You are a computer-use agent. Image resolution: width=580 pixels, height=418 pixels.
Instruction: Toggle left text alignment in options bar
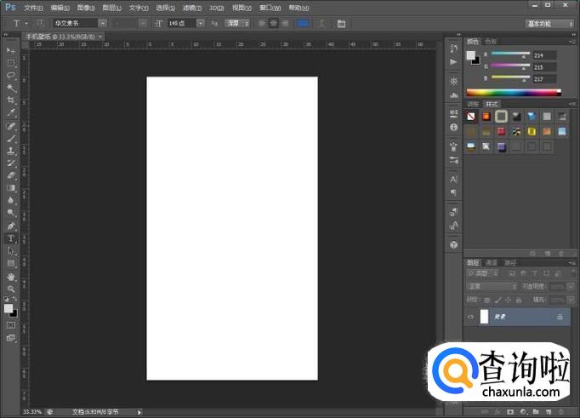point(262,23)
